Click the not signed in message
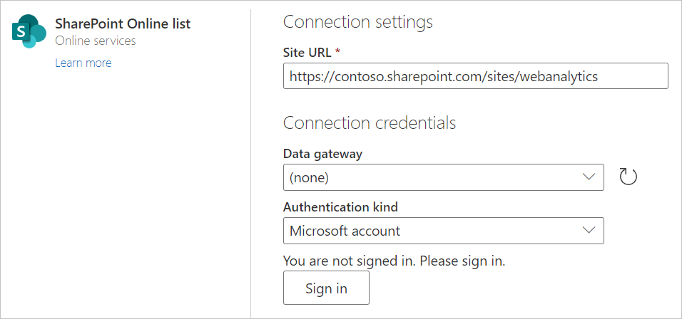The height and width of the screenshot is (319, 682). coord(394,261)
